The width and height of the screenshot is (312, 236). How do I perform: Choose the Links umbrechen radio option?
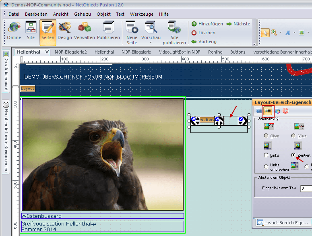pos(266,167)
